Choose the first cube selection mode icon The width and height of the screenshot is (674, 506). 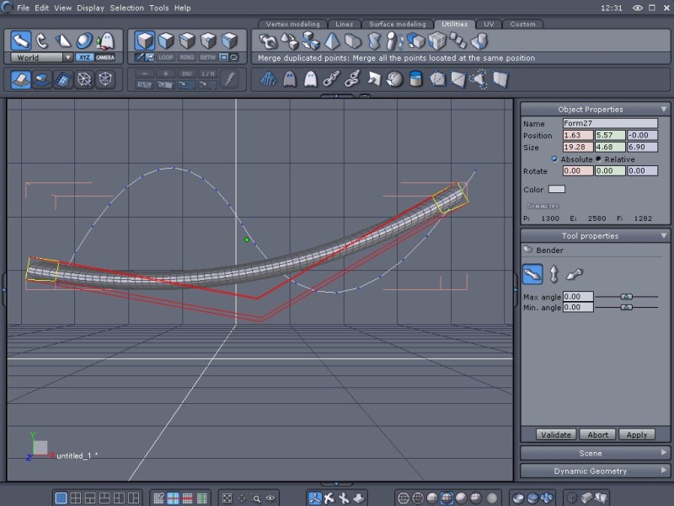coord(144,40)
